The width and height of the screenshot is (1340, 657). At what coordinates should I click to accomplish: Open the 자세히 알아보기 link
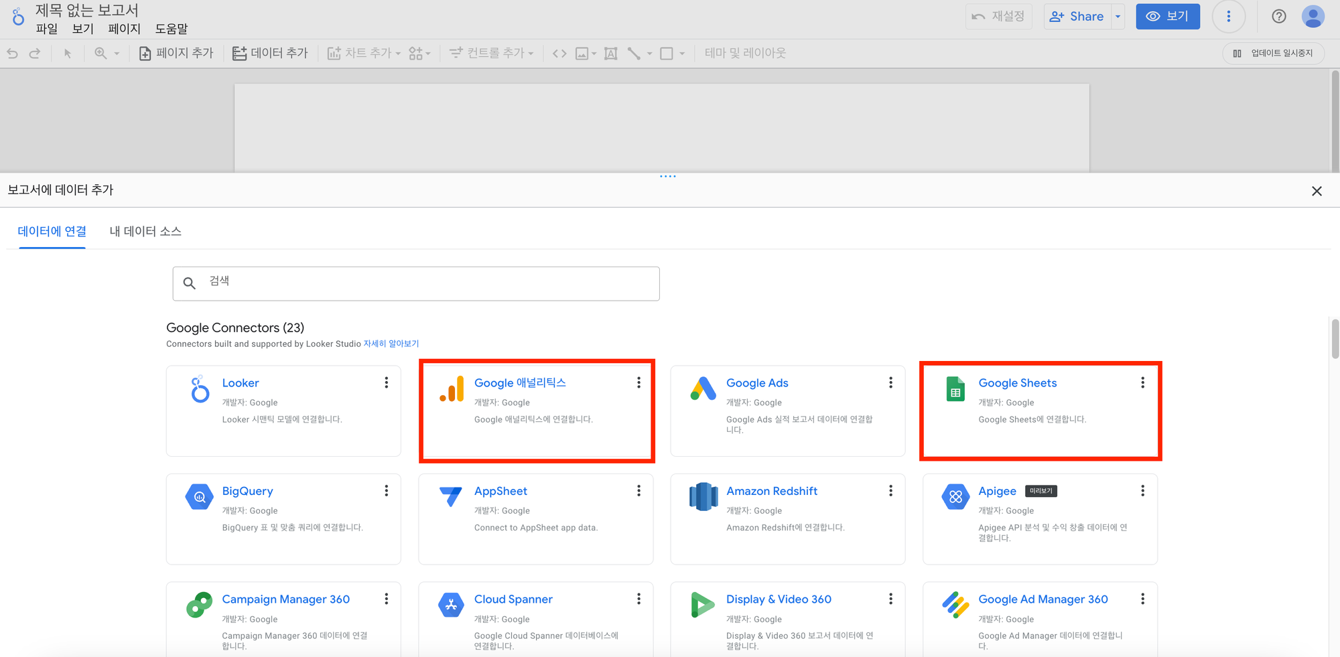(x=391, y=344)
